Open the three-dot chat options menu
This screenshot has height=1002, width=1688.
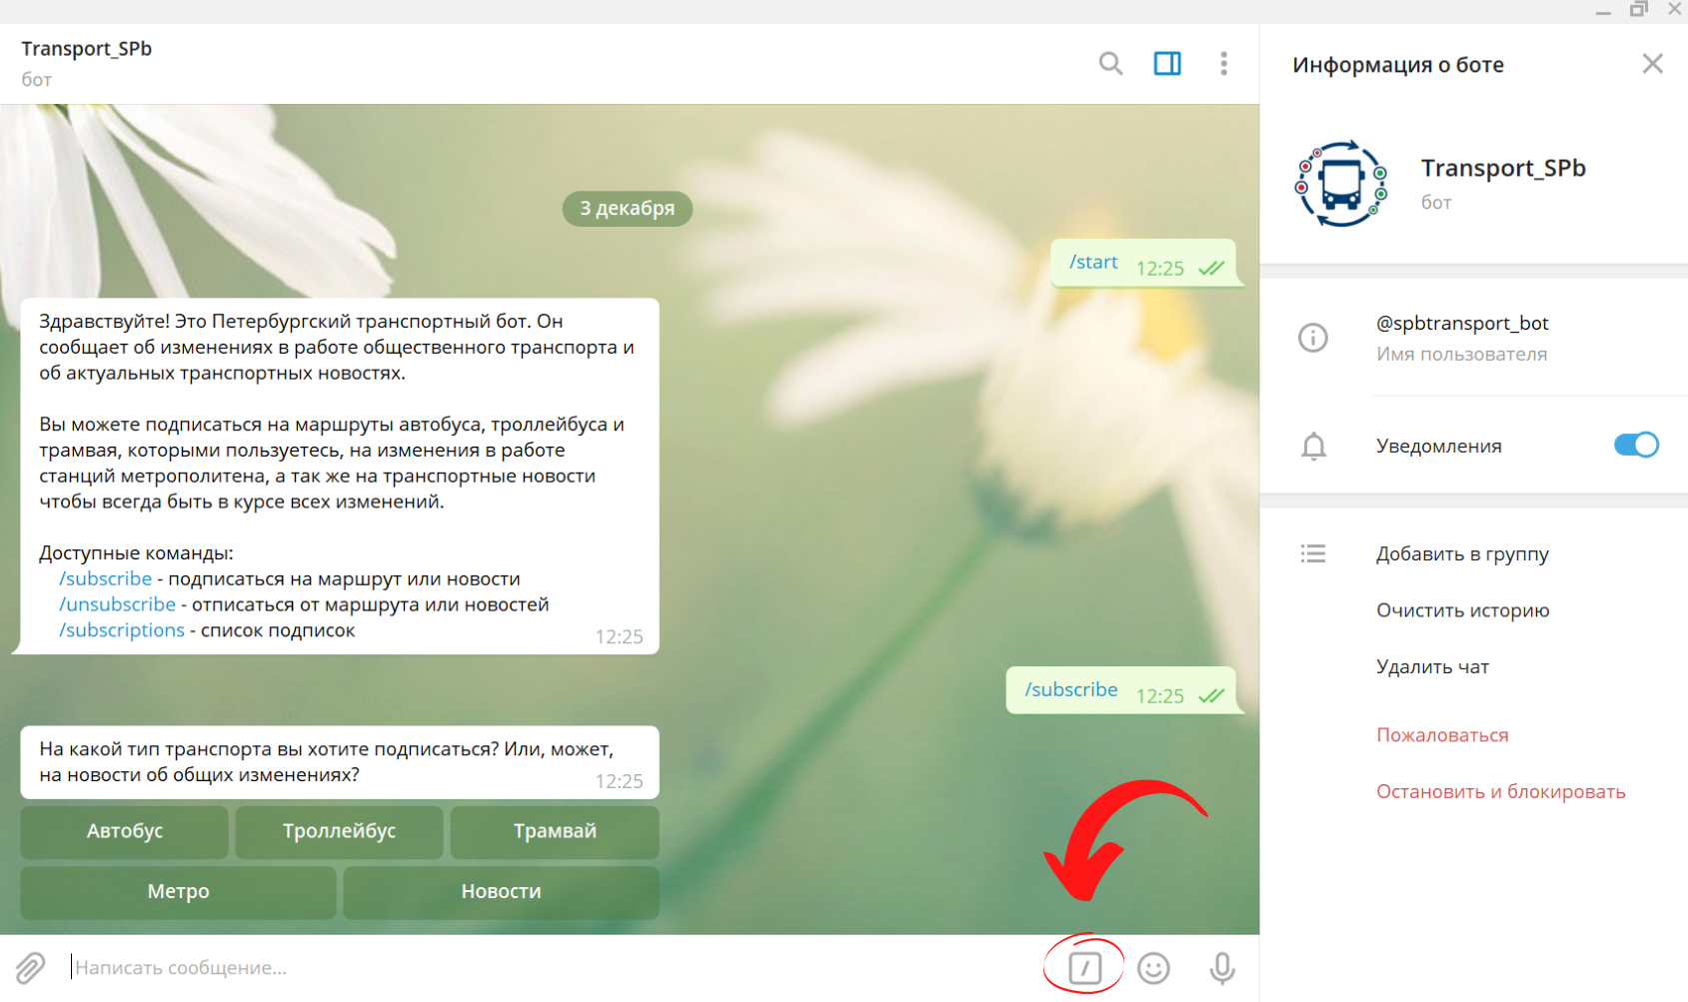click(1223, 64)
